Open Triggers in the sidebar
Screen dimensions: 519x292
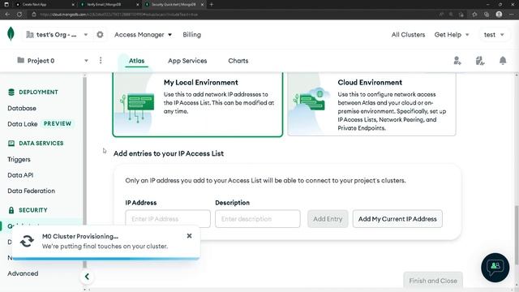(19, 159)
